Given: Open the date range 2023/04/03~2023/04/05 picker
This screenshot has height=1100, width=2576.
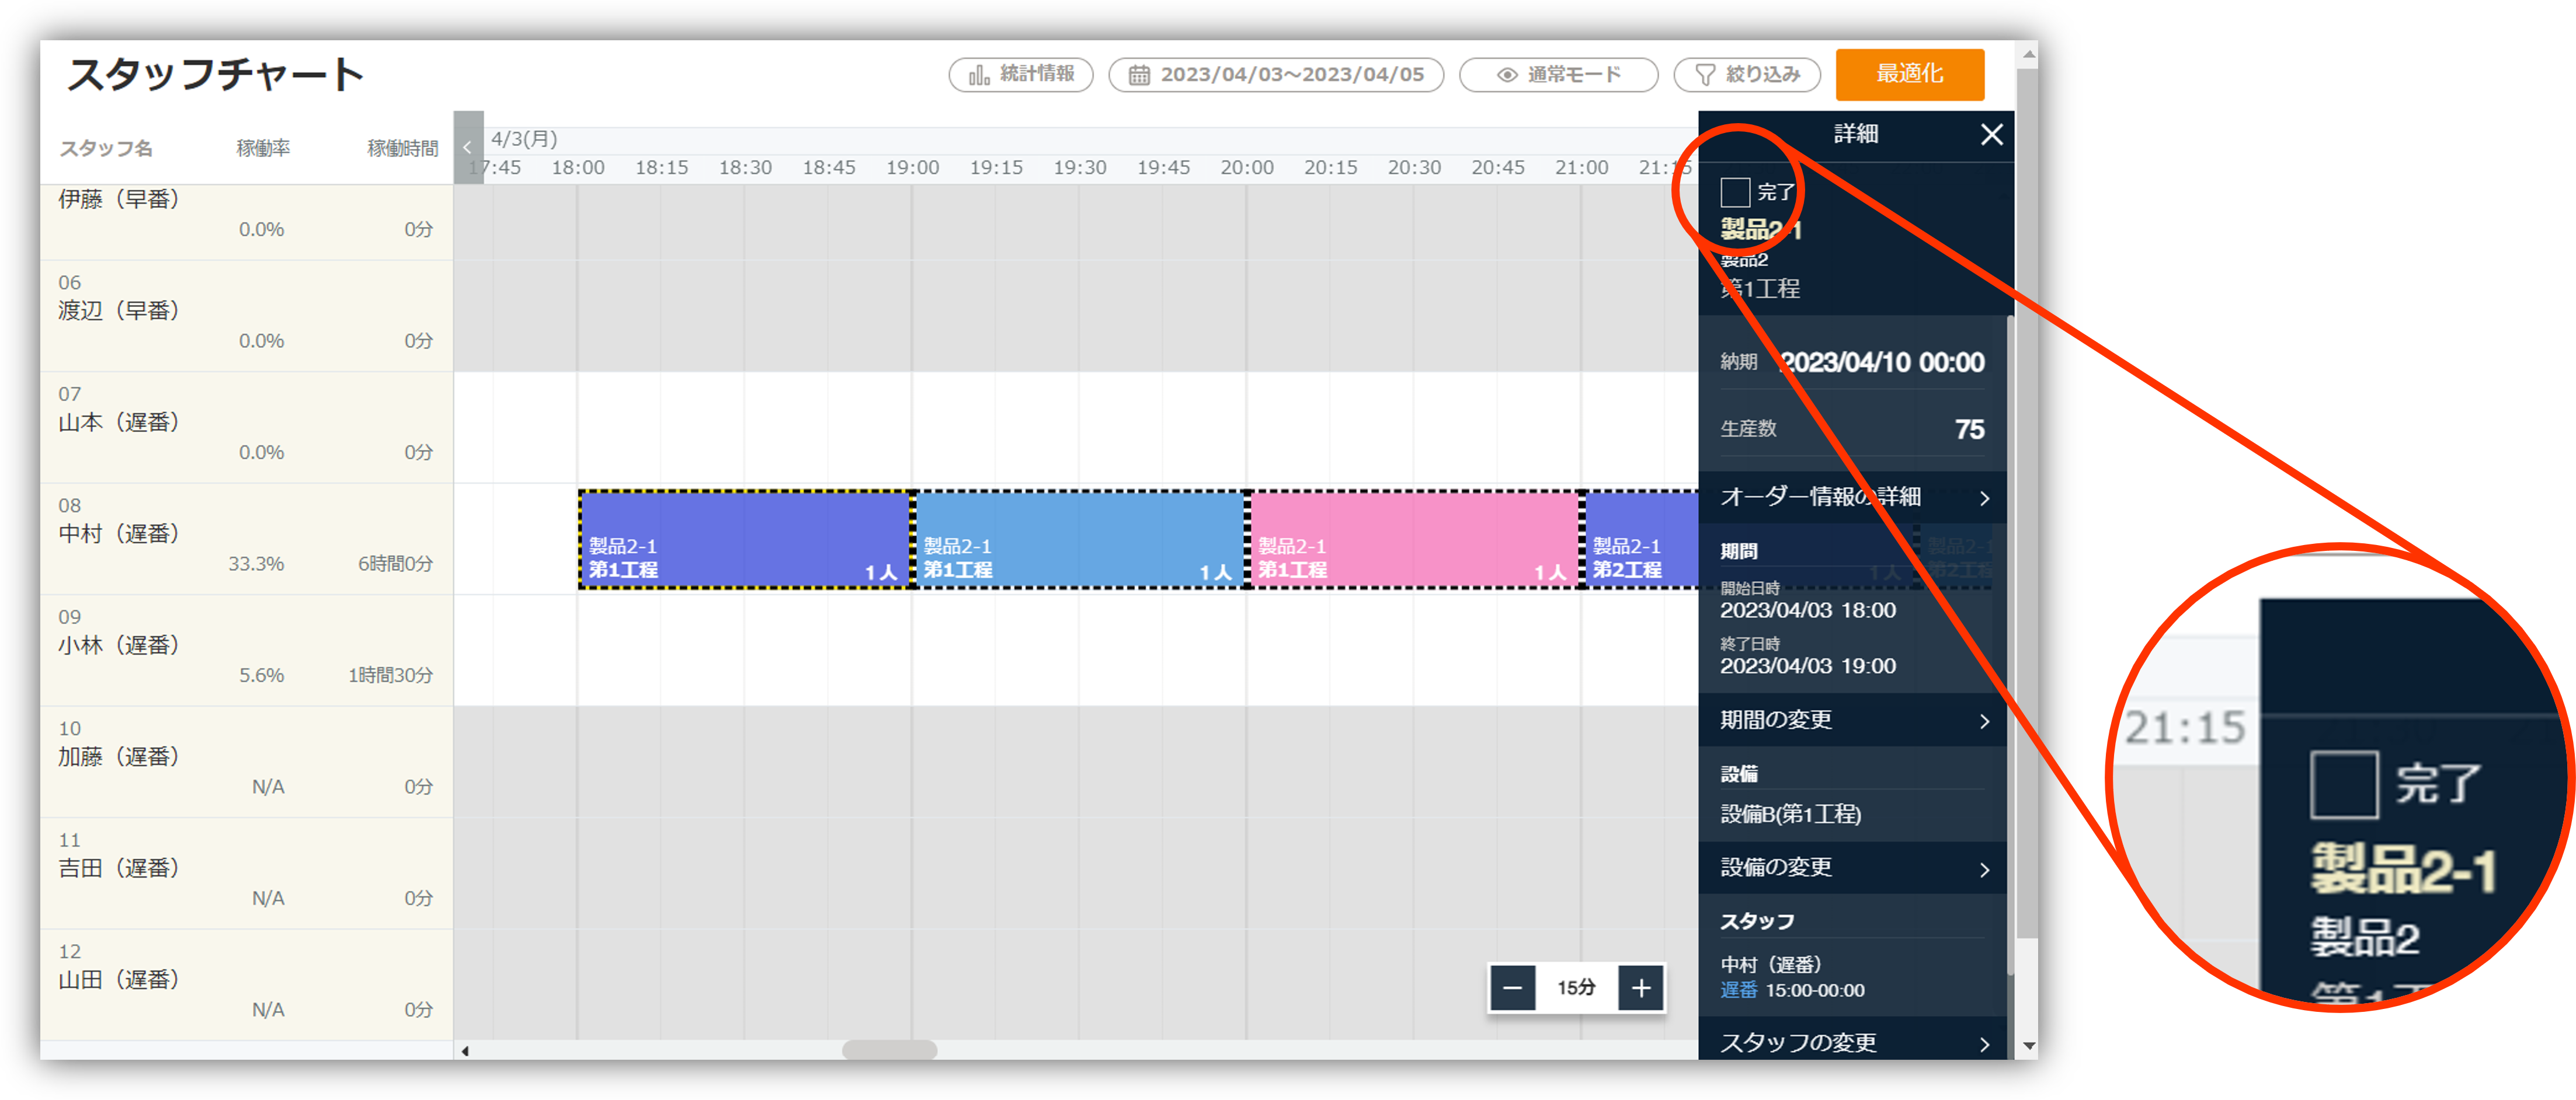Looking at the screenshot, I should 1276,75.
